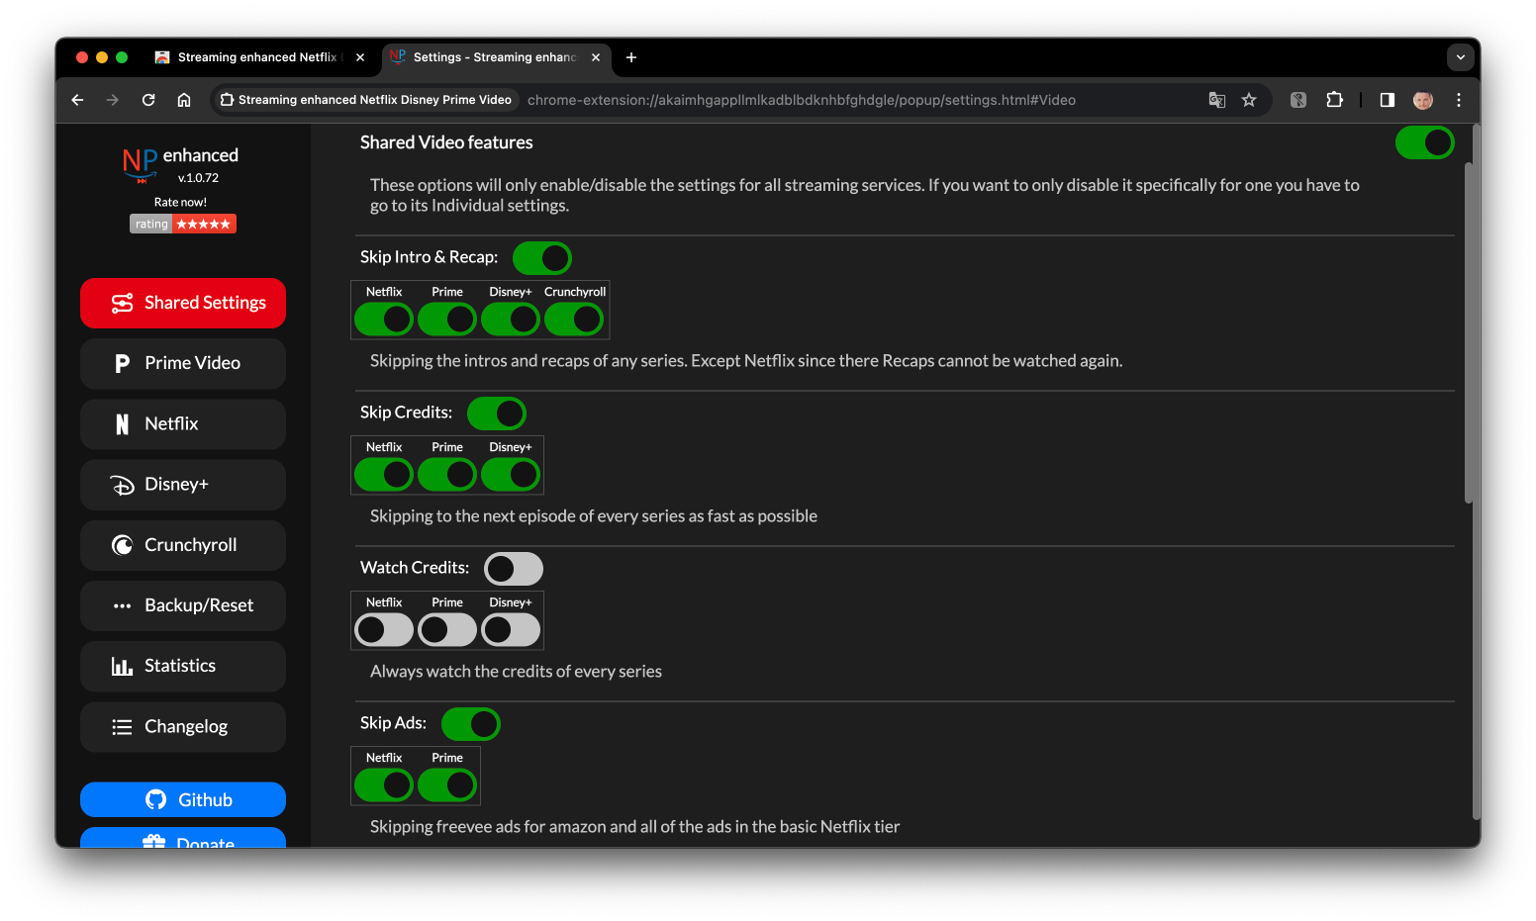Screen dimensions: 1536x921
Task: Bookmark this page with the star
Action: (1249, 100)
